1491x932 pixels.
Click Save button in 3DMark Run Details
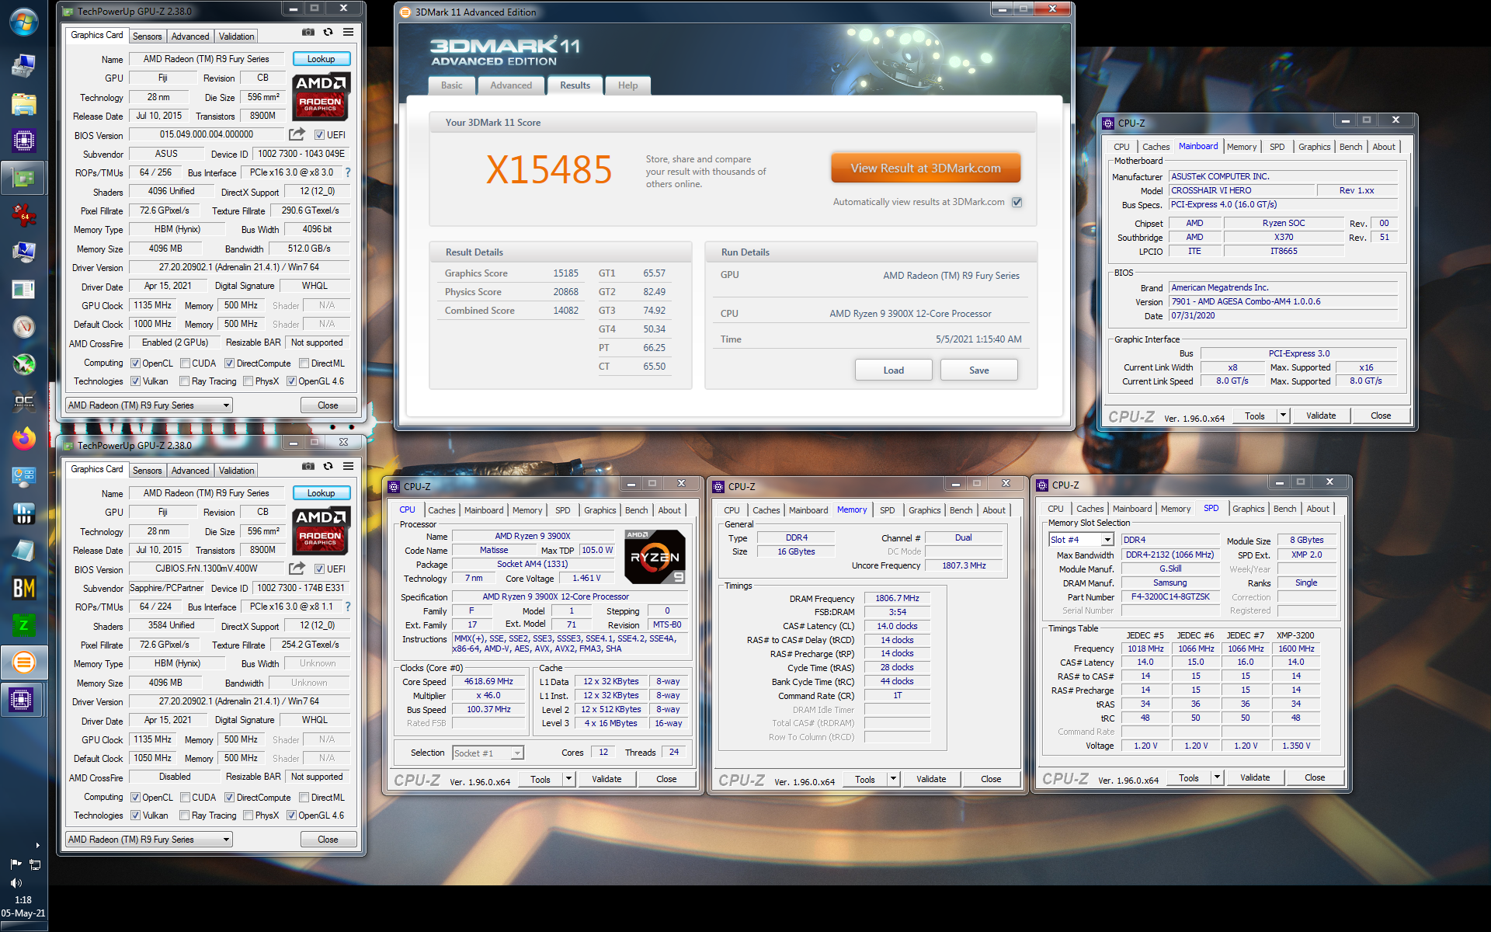(978, 370)
